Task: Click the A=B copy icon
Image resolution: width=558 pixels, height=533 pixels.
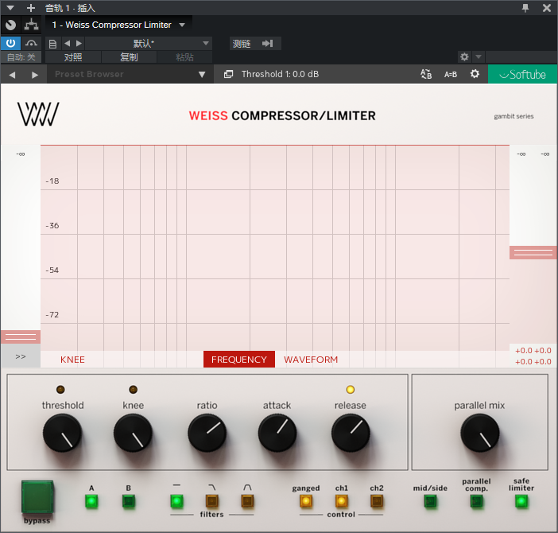Action: [450, 74]
